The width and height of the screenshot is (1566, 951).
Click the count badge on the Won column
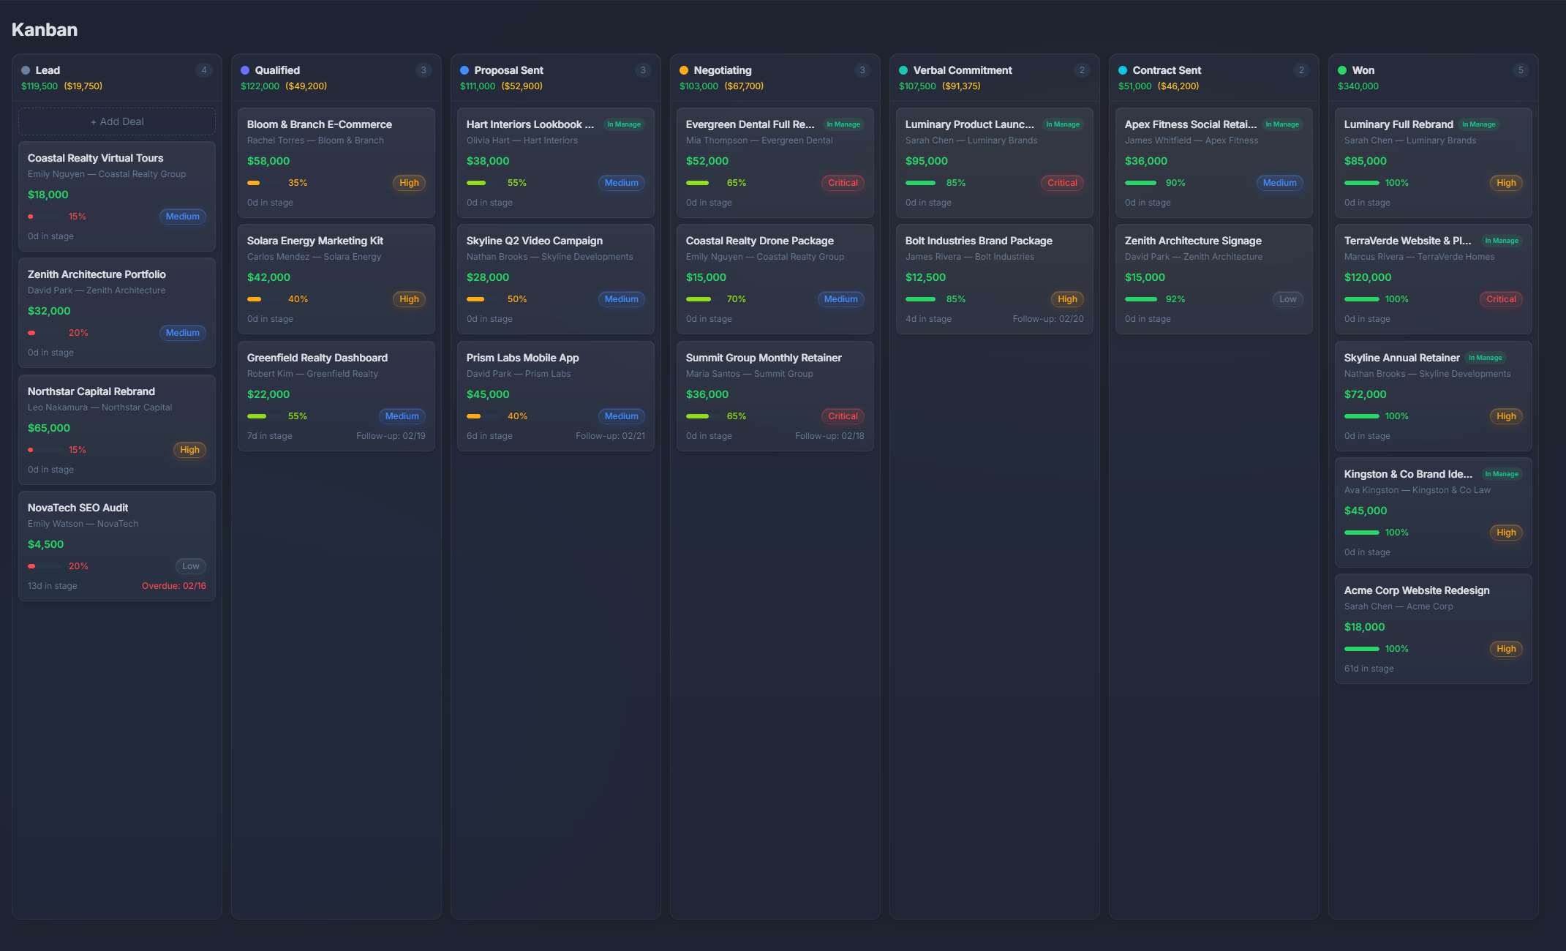(1521, 70)
